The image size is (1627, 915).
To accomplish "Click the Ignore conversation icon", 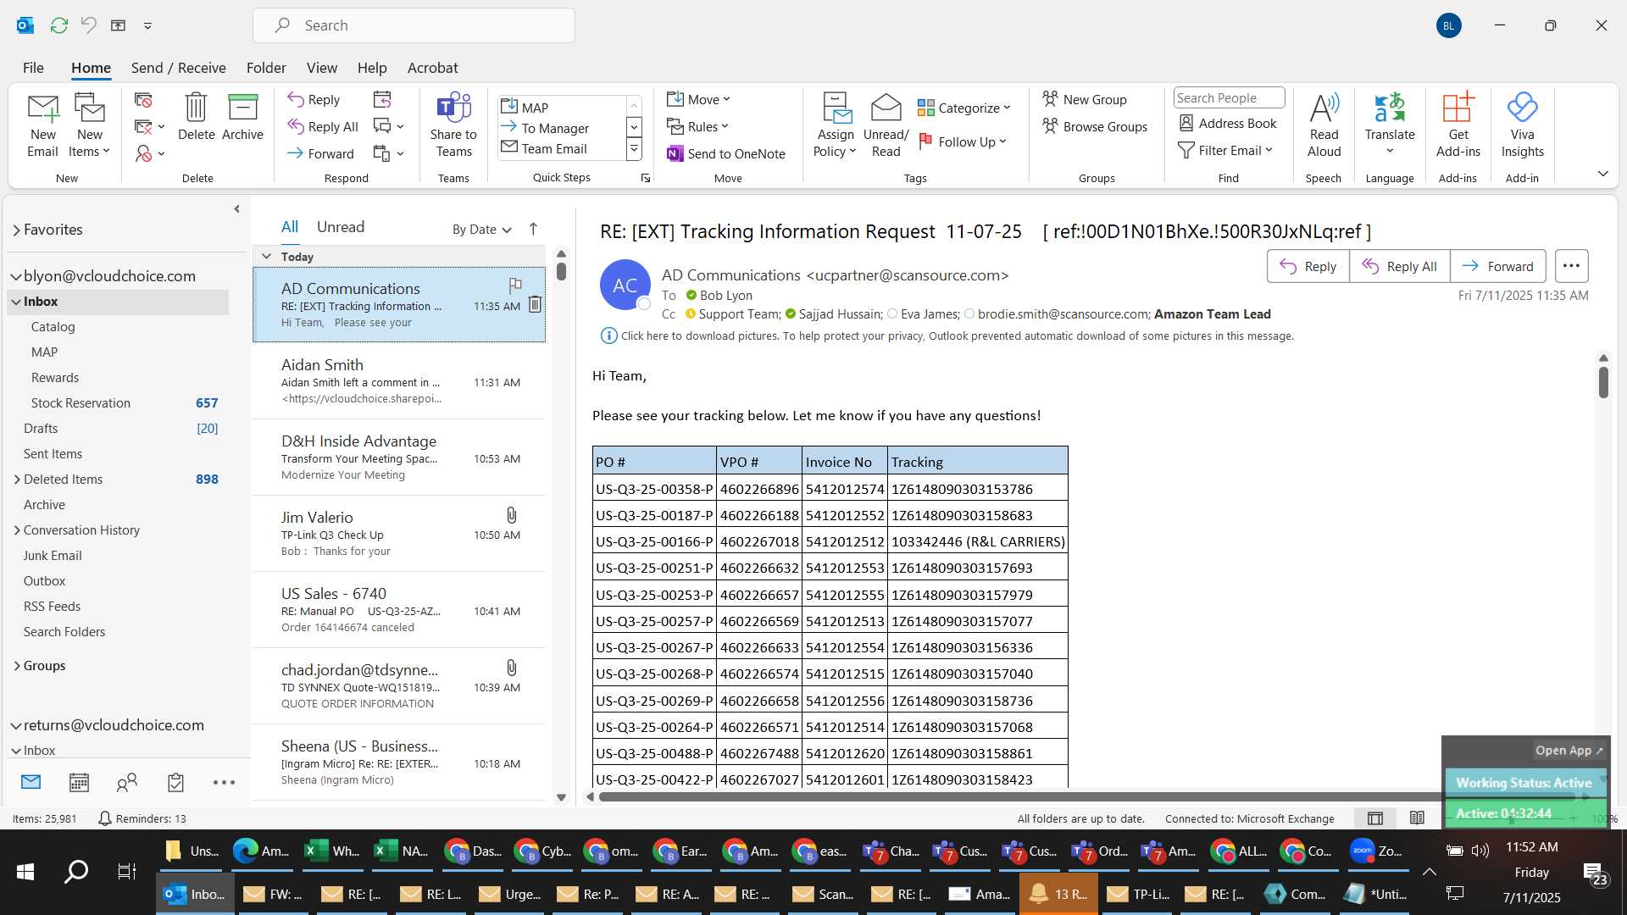I will pos(143,100).
